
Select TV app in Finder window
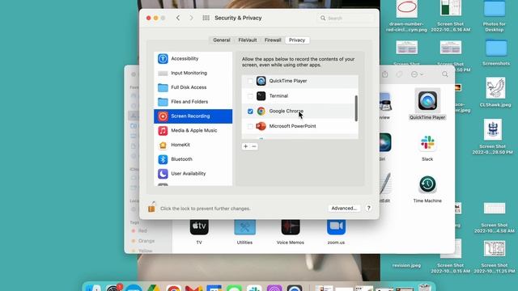tap(199, 231)
